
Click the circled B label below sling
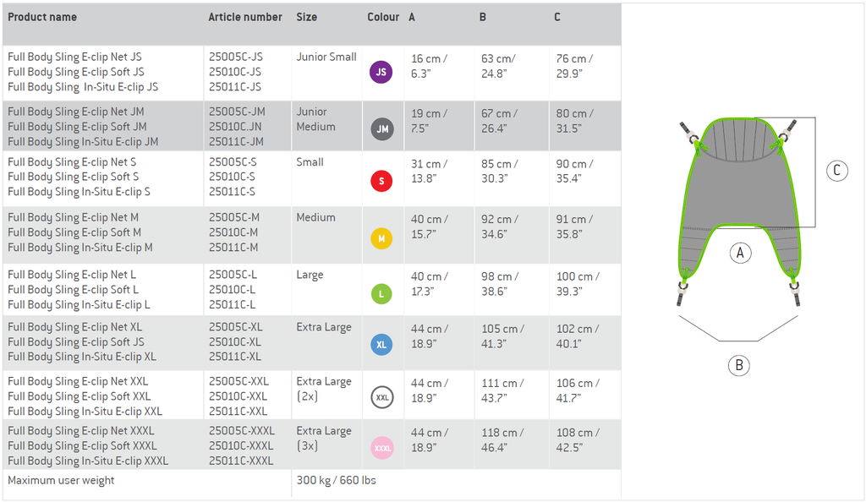(x=739, y=365)
